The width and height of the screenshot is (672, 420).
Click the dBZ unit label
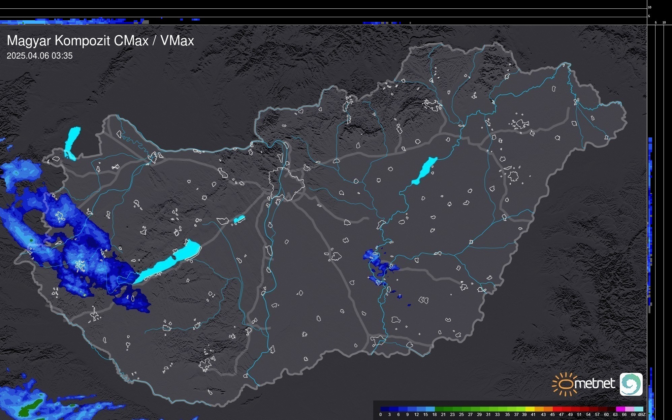click(642, 415)
